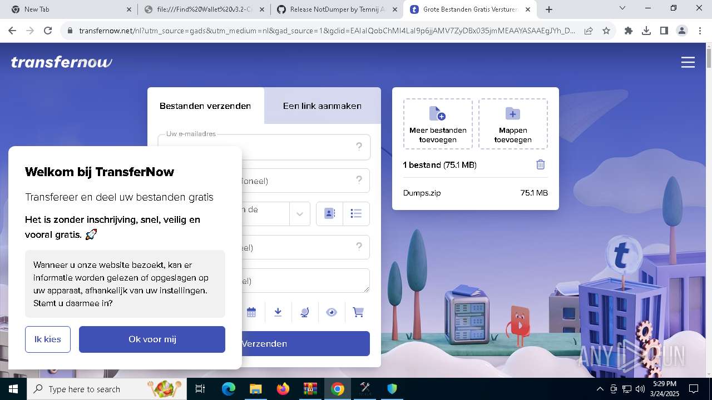The image size is (712, 400).
Task: Click the address bar URL
Action: coord(327,31)
